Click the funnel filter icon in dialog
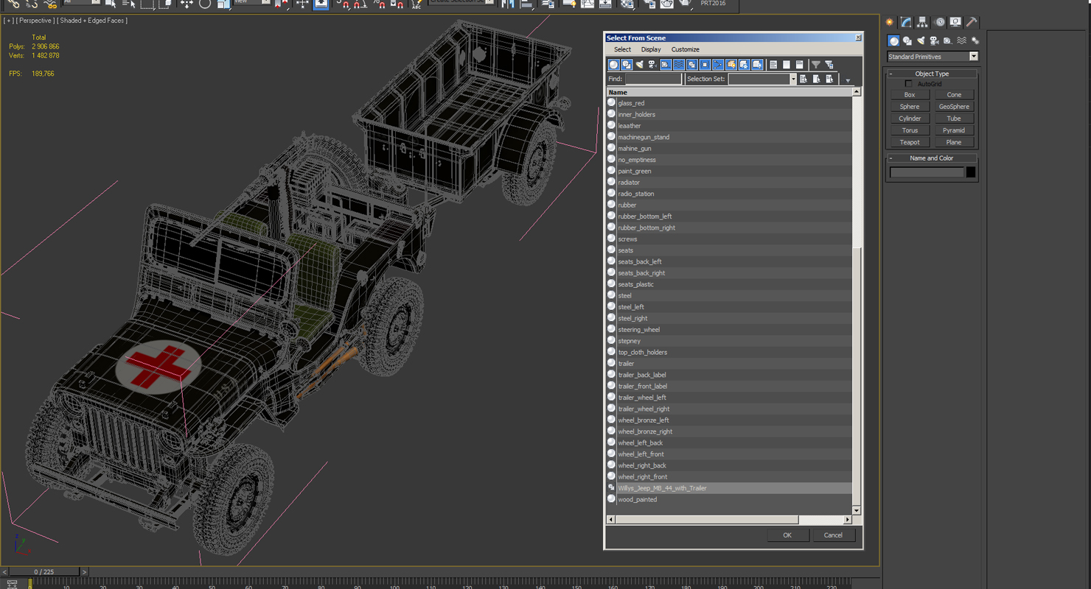 pos(816,65)
